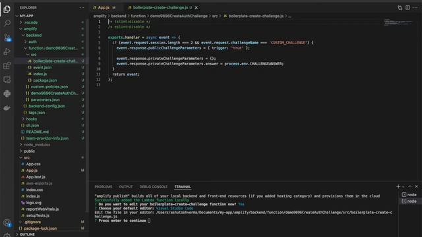
Task: Open the Docker whale icon
Action: (7, 108)
